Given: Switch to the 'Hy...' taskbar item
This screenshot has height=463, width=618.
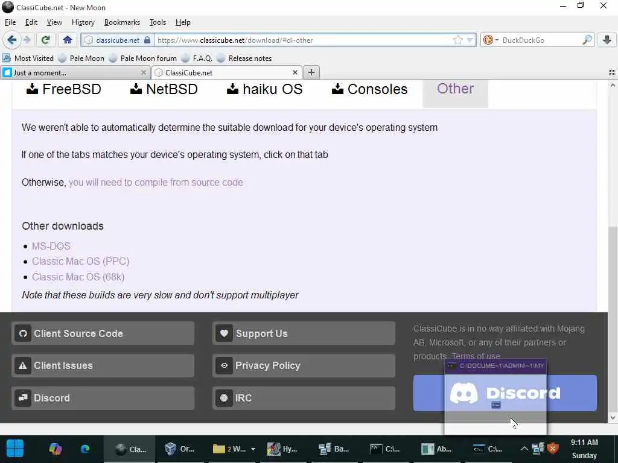Looking at the screenshot, I should (x=283, y=449).
